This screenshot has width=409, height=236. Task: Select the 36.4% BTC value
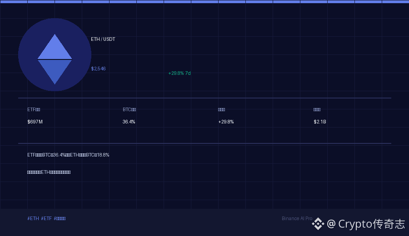pyautogui.click(x=129, y=122)
